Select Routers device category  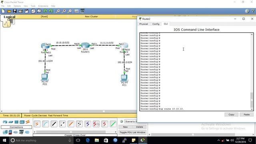5,122
